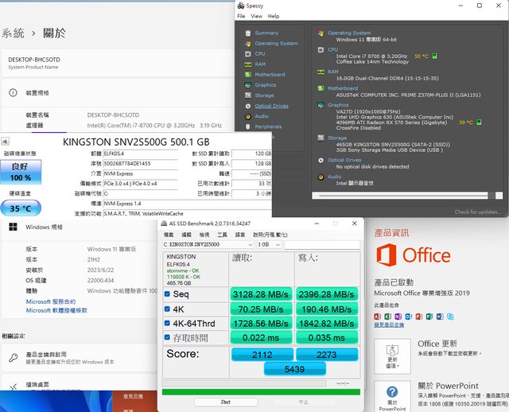Image resolution: width=509 pixels, height=412 pixels.
Task: Open Motherboard details in Speccy
Action: click(x=269, y=75)
